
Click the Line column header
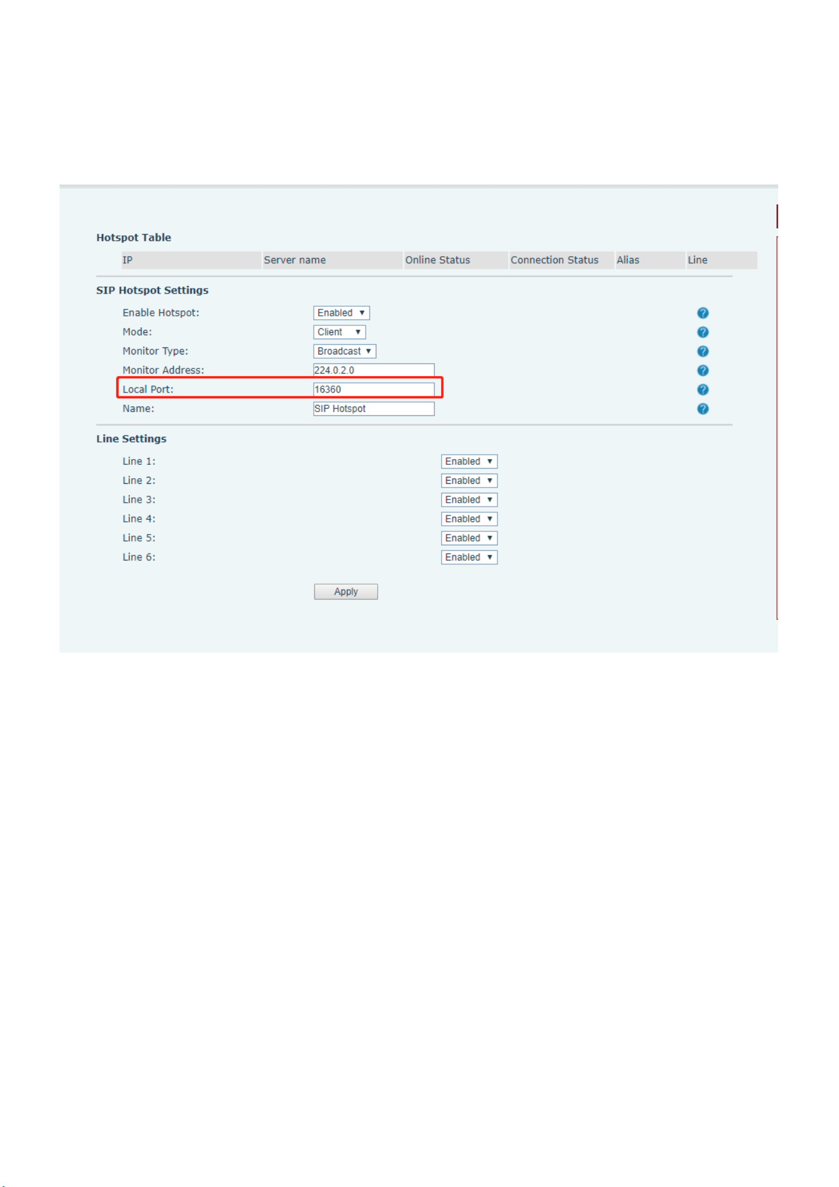coord(722,260)
